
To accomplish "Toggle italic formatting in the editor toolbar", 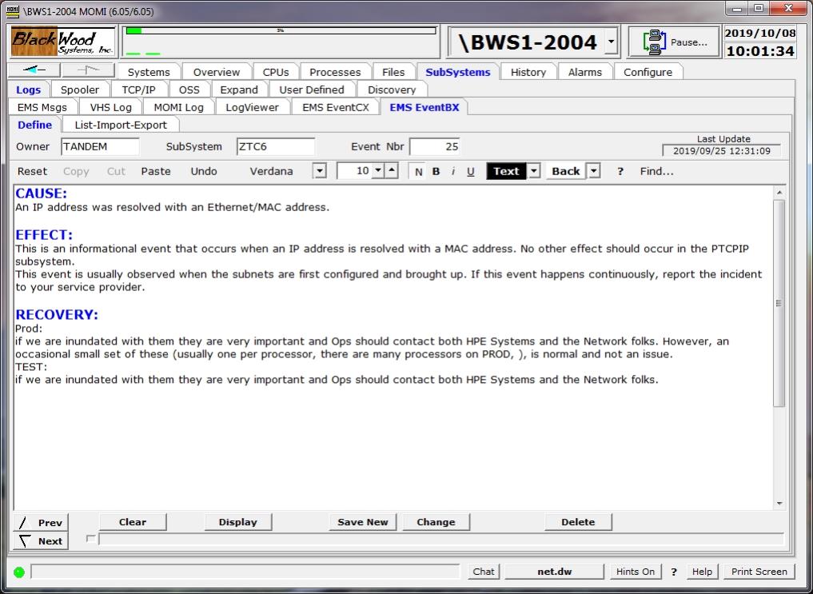I will point(453,171).
